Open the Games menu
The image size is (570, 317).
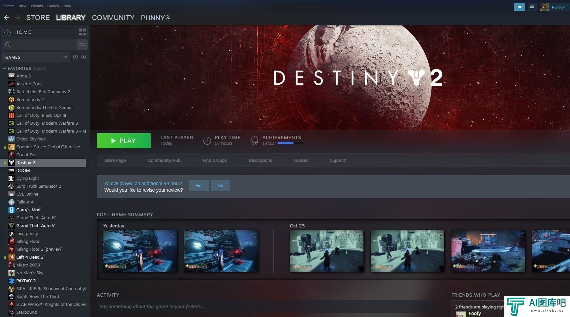pos(53,6)
